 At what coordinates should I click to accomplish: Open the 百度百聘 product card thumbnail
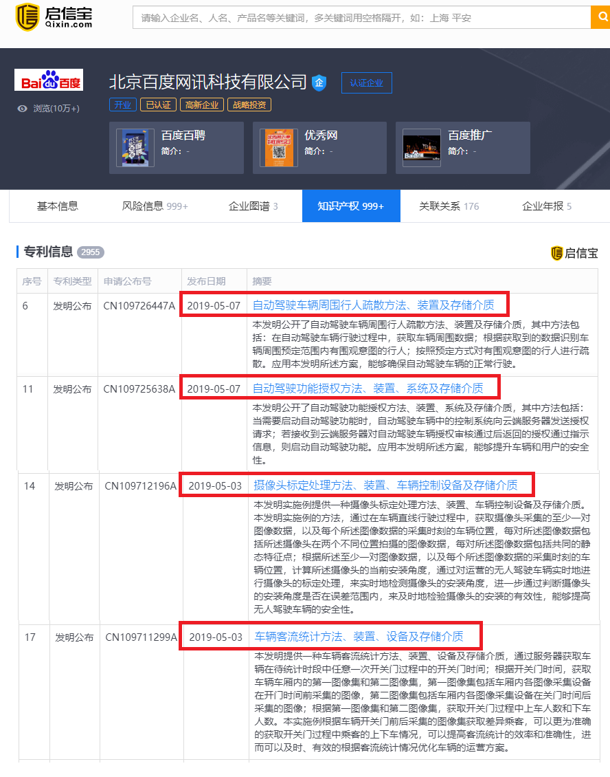[135, 148]
